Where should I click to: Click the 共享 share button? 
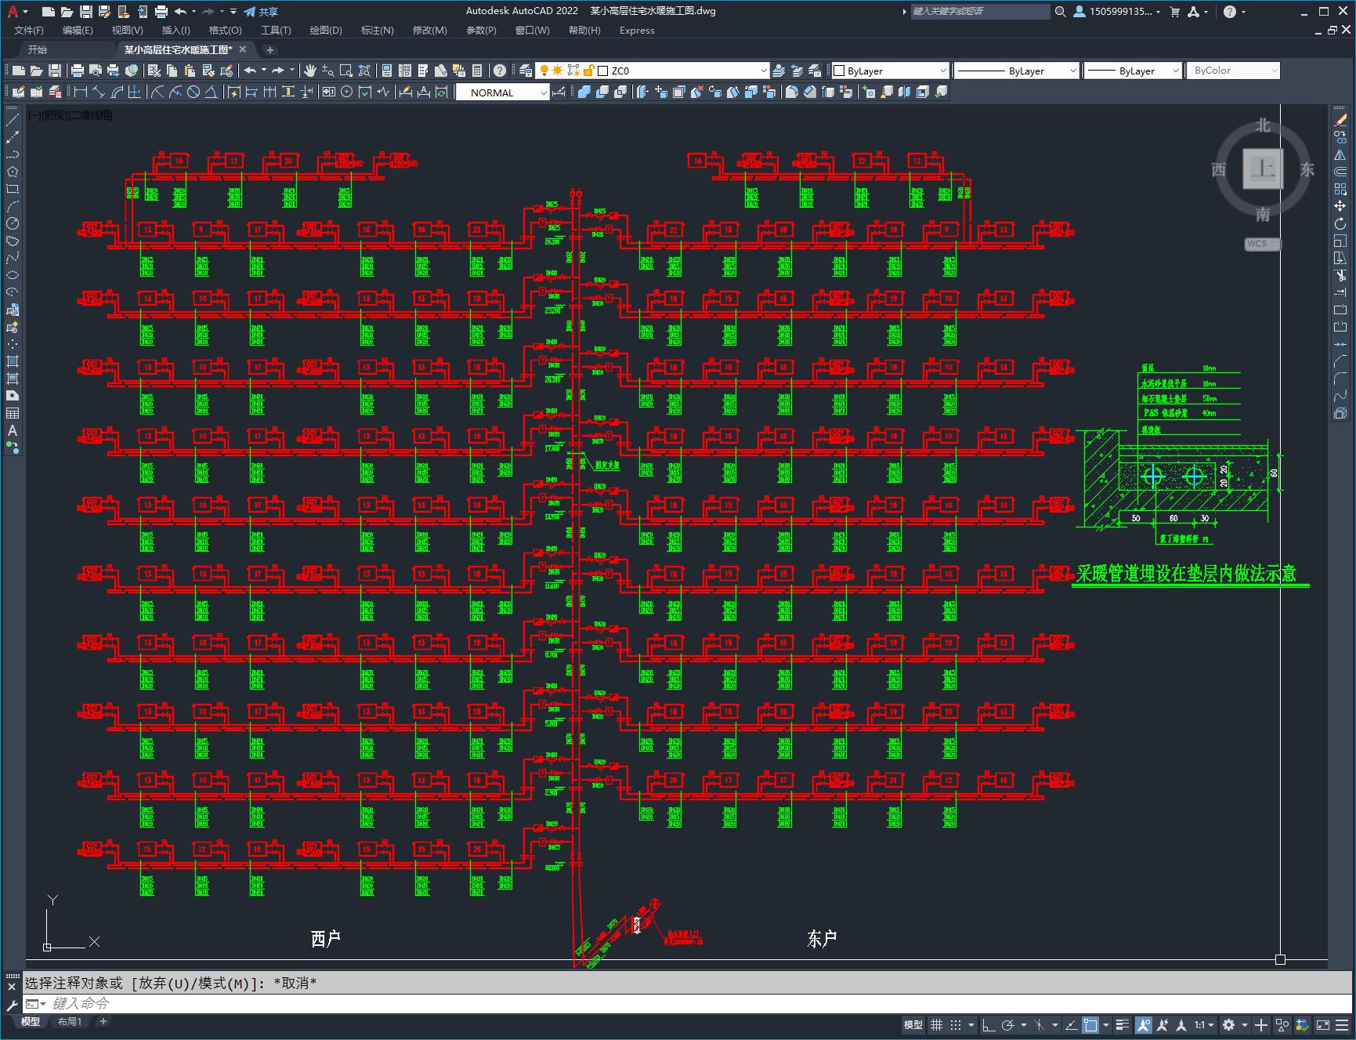click(261, 12)
